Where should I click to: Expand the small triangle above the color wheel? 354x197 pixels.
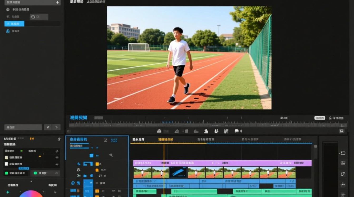[x=31, y=182]
